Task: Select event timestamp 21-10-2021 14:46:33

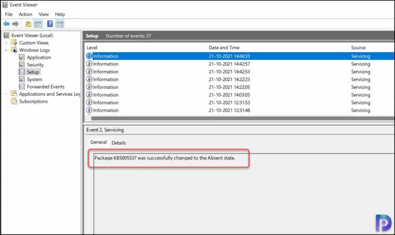Action: click(229, 56)
